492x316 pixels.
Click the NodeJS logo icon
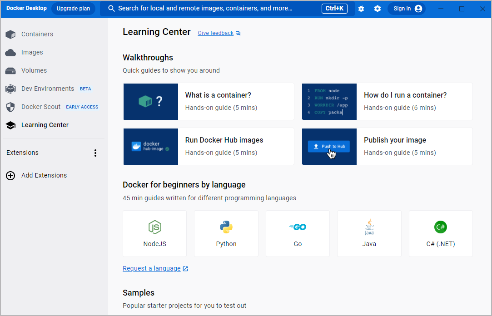[155, 227]
